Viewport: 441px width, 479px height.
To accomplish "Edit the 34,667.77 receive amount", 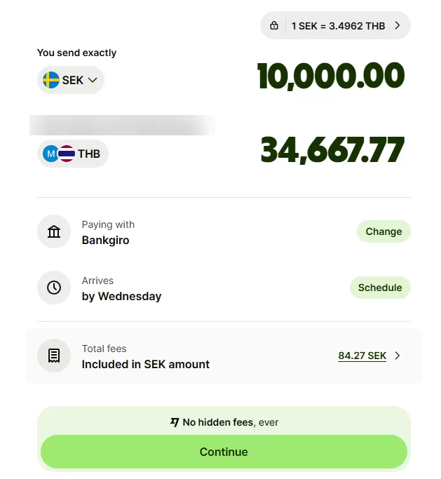I will [332, 150].
